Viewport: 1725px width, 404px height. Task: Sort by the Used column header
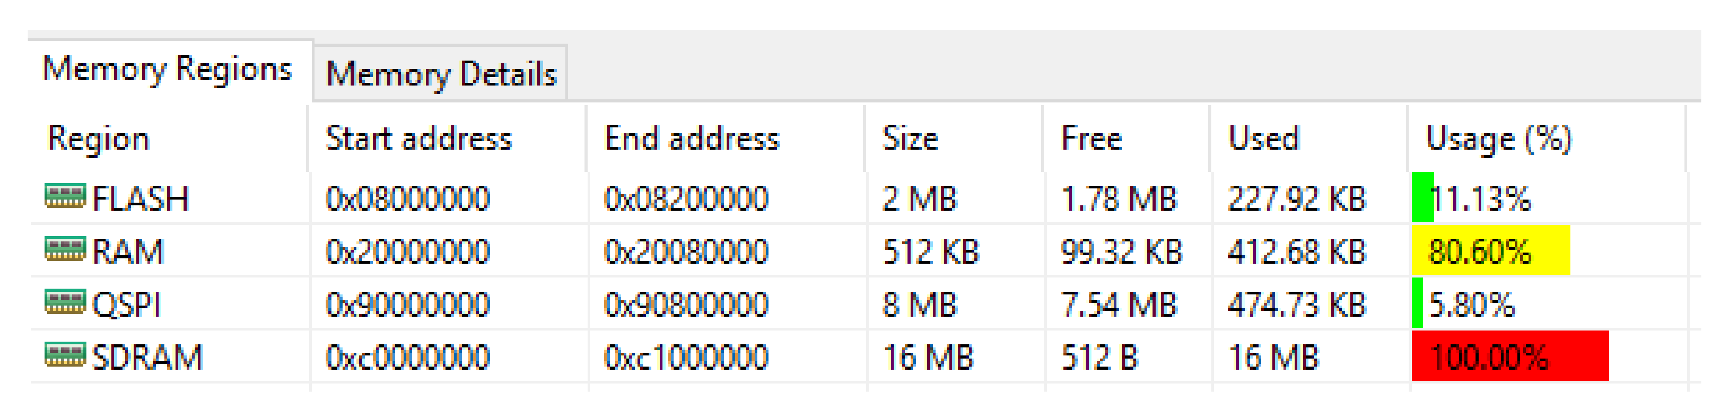[1263, 139]
